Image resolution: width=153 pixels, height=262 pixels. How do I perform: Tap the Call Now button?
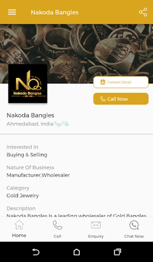[x=121, y=99]
